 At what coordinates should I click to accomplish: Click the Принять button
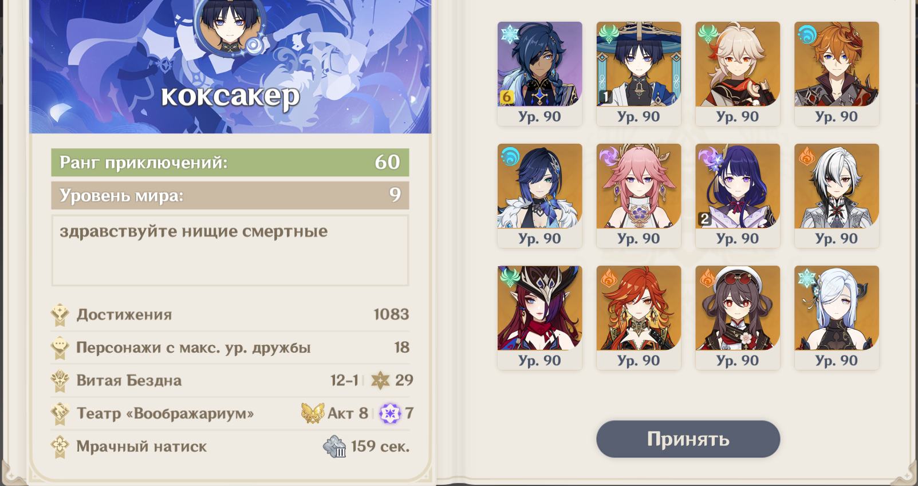(x=688, y=439)
